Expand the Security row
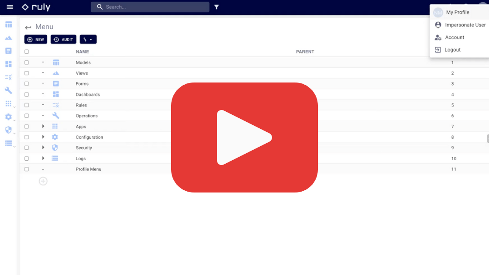This screenshot has width=489, height=275. click(43, 148)
